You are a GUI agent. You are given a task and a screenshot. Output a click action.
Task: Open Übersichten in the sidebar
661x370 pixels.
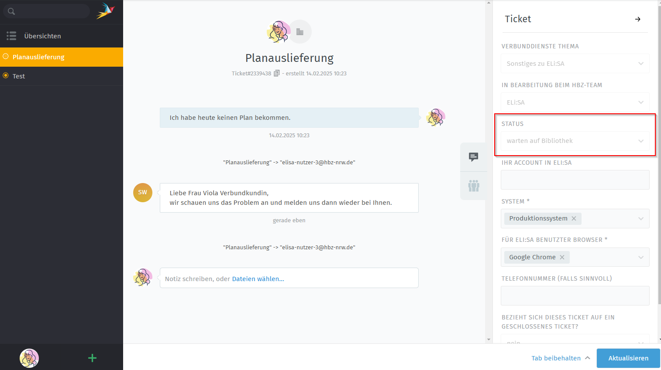point(42,36)
